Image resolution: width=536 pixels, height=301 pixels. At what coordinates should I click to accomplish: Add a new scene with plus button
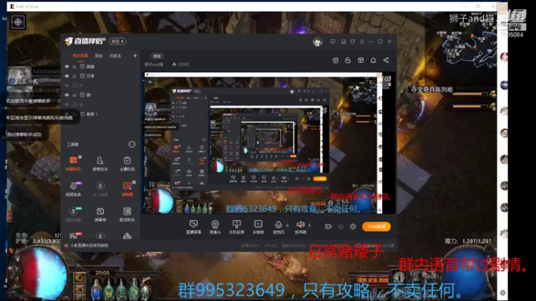click(135, 56)
